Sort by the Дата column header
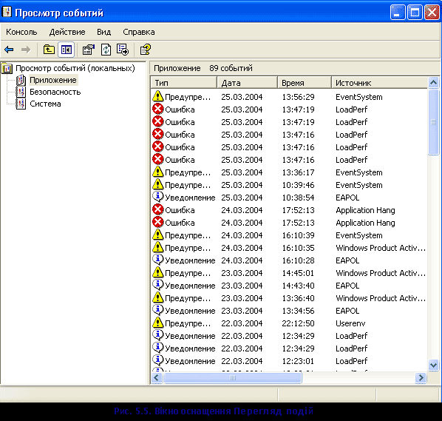This screenshot has width=442, height=421. [247, 83]
